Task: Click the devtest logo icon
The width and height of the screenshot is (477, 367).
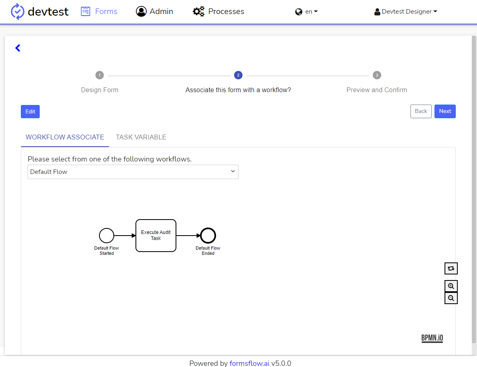Action: (x=18, y=12)
